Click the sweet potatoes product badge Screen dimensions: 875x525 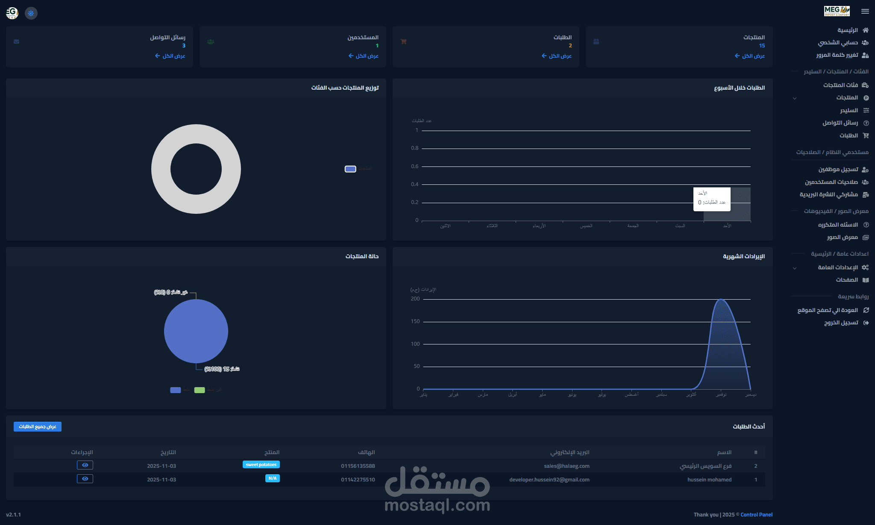pos(261,465)
